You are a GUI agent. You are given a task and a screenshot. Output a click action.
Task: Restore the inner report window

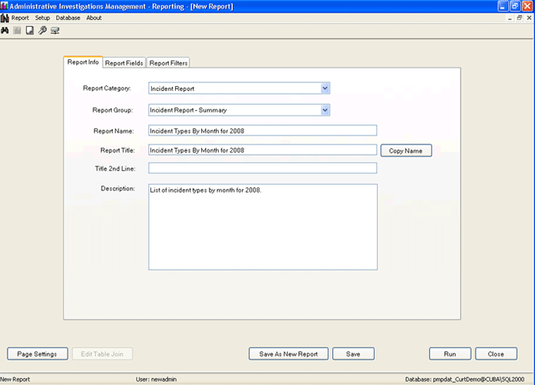519,18
